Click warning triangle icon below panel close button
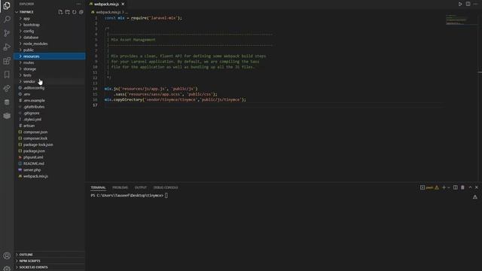Screen dimensions: 482x271 475,196
